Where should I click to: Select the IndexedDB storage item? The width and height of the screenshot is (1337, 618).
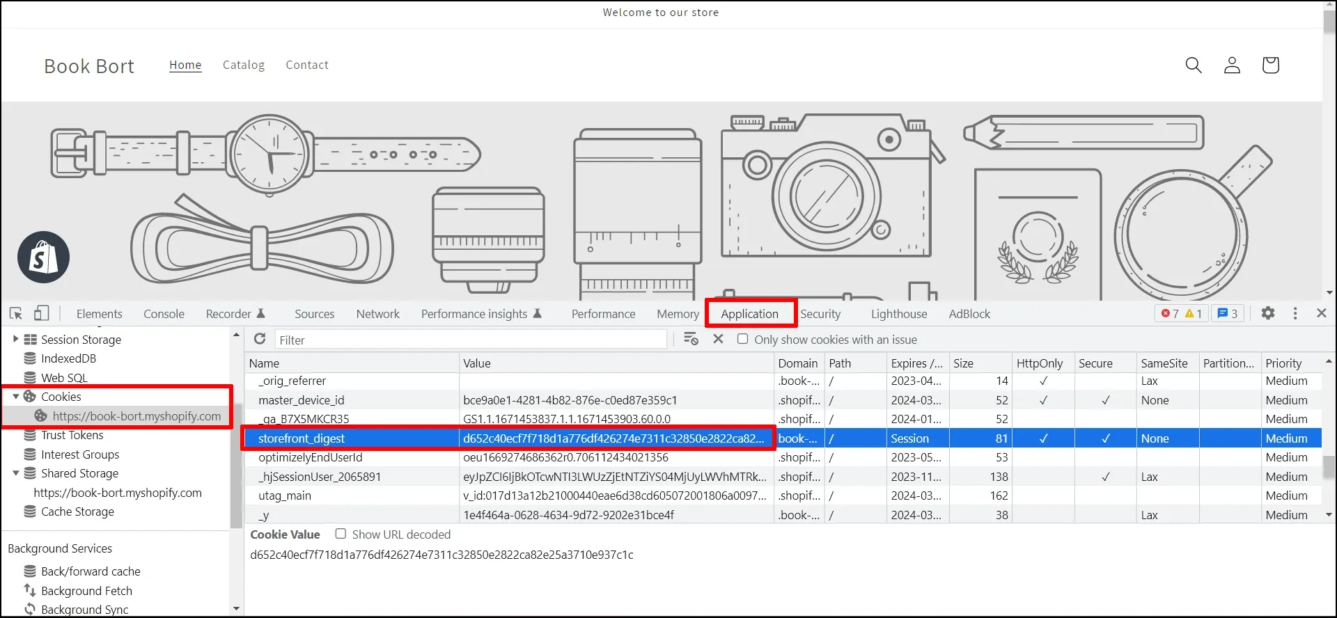point(68,358)
